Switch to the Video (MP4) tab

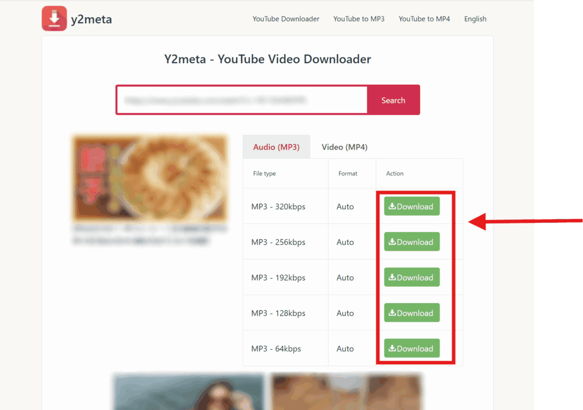pyautogui.click(x=344, y=147)
